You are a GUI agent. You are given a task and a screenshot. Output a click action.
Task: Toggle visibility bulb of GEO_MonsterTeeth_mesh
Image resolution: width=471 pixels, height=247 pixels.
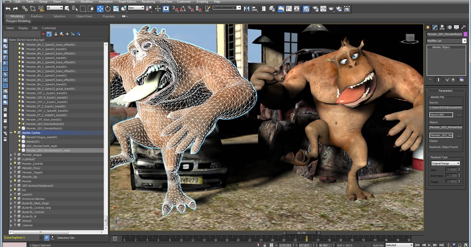[19, 146]
